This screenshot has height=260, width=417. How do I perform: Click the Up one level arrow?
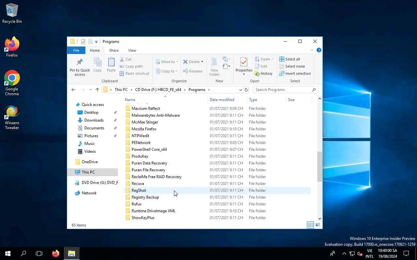97,90
